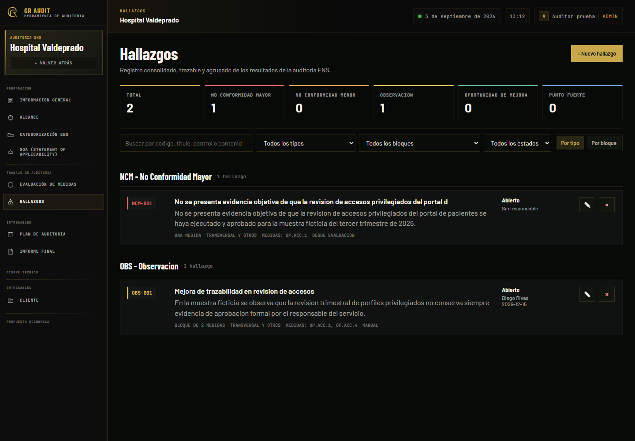The height and width of the screenshot is (441, 635).
Task: Edit finding OBS-001 with the pencil icon
Action: 587,294
